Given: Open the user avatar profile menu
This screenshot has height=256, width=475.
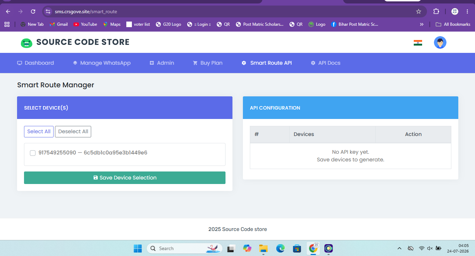Looking at the screenshot, I should (440, 42).
